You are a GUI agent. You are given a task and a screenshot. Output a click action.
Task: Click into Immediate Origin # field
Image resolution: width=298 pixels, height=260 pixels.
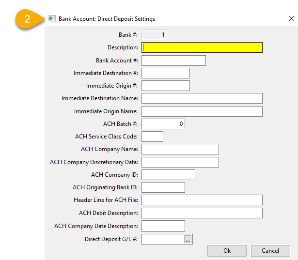coord(166,86)
